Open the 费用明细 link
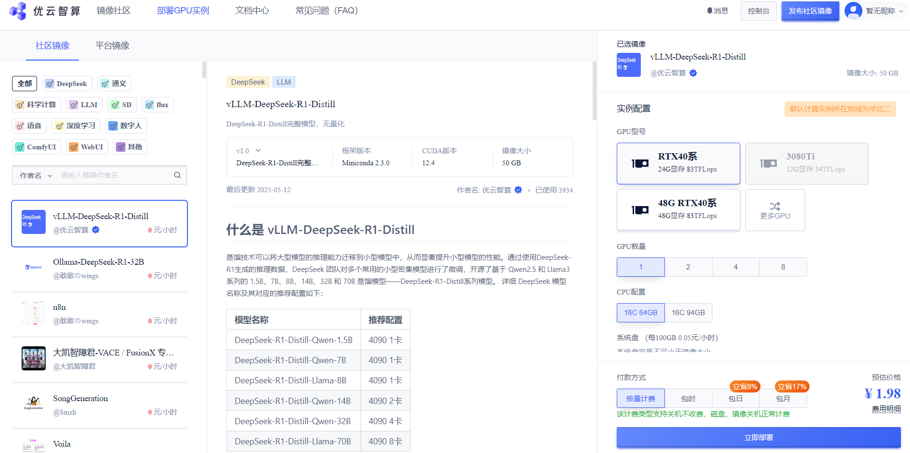 pos(886,409)
